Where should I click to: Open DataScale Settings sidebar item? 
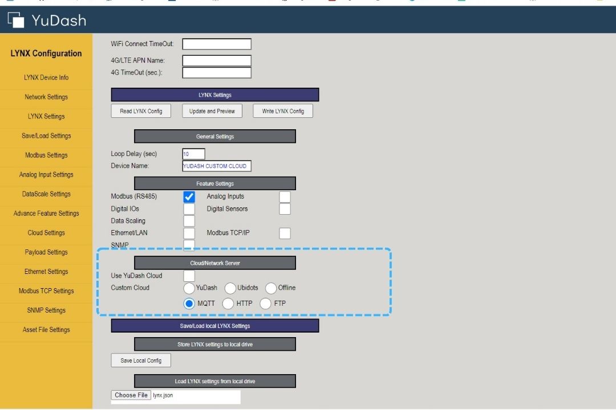(x=46, y=194)
